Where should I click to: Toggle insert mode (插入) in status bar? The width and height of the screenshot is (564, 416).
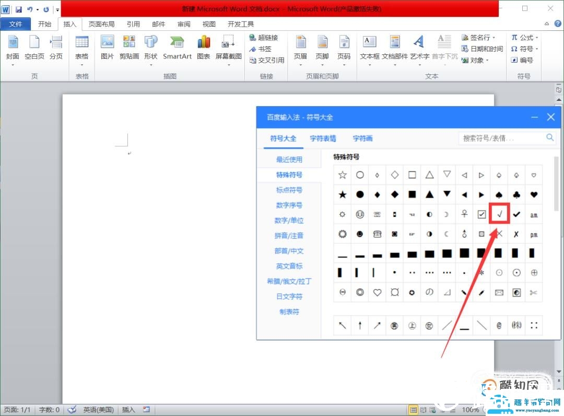tap(128, 410)
